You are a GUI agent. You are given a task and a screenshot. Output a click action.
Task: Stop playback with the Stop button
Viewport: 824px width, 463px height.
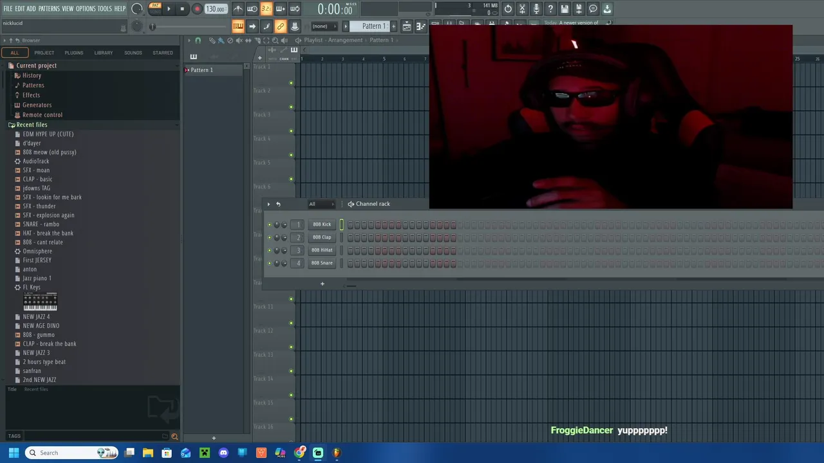click(x=182, y=9)
